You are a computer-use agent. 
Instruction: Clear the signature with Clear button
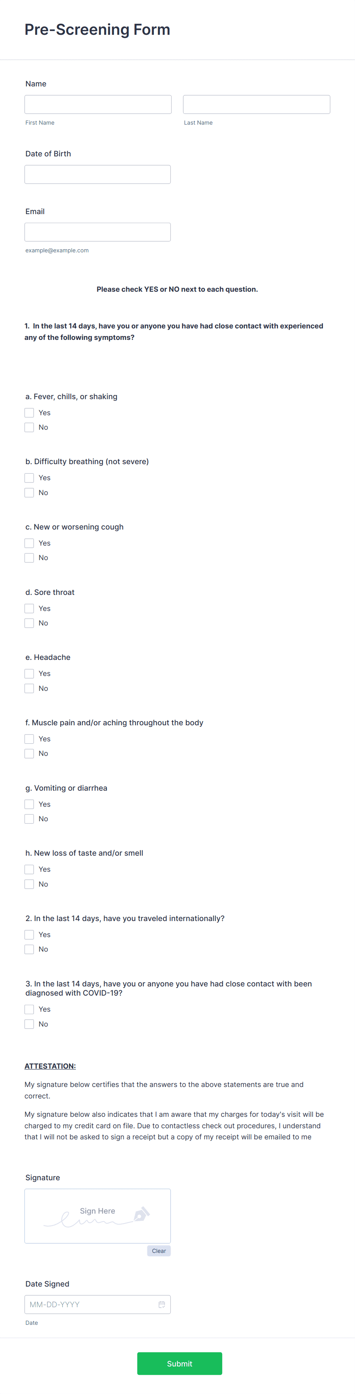coord(159,1251)
